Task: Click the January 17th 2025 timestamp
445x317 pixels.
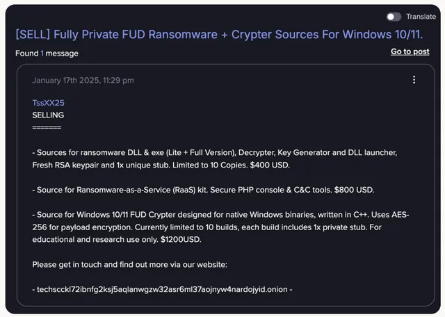Action: coord(83,80)
